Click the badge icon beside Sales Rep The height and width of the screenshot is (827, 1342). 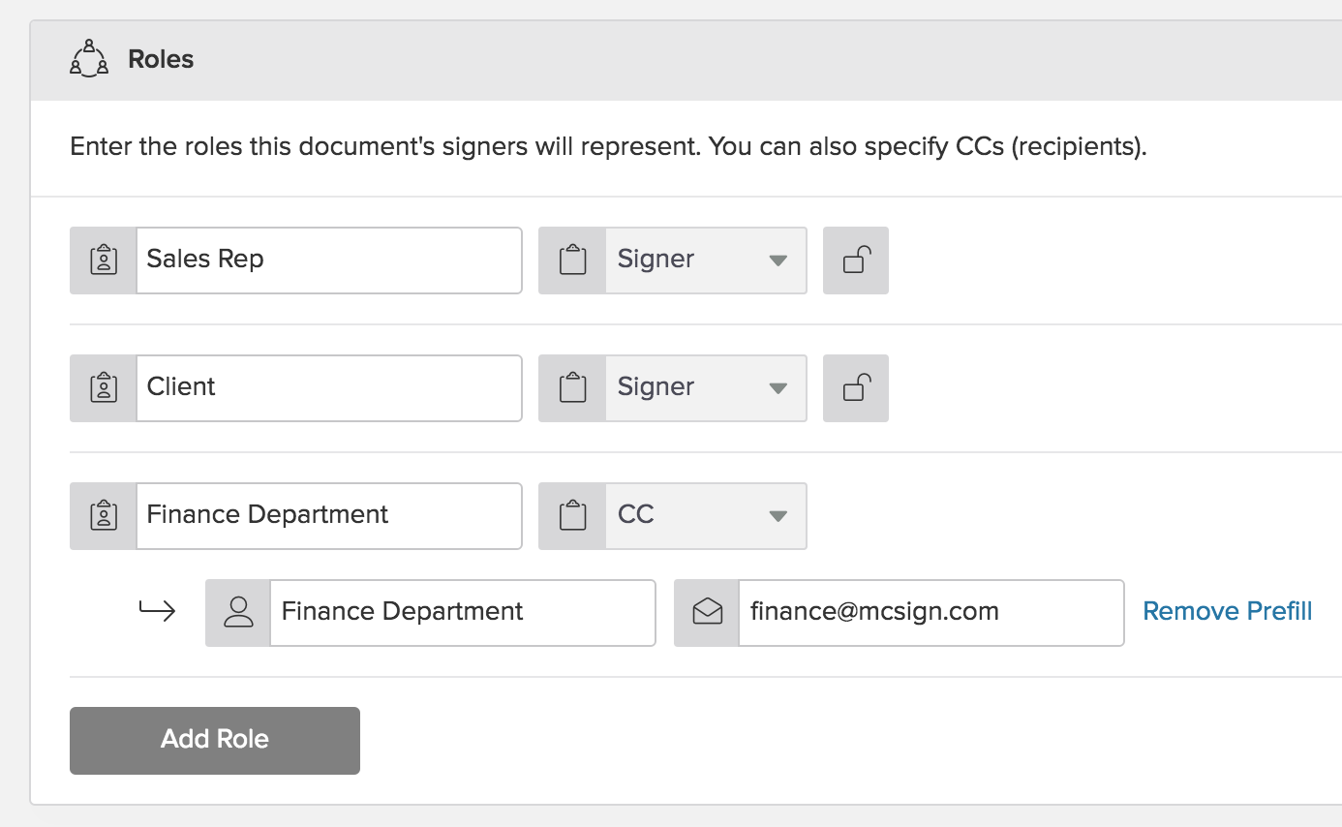pyautogui.click(x=104, y=260)
